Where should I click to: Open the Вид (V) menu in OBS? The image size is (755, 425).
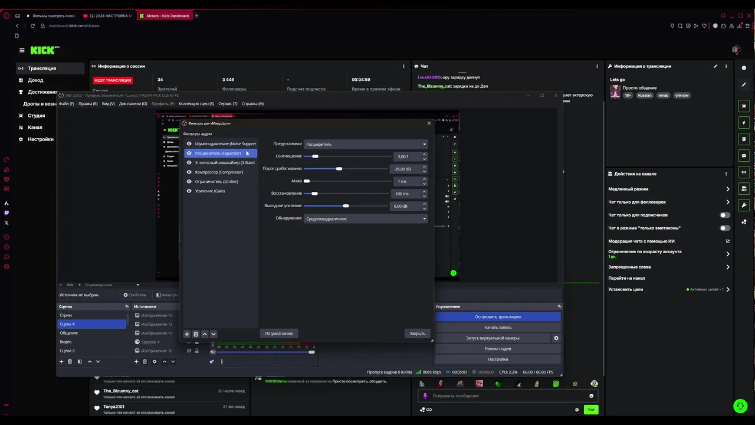[x=108, y=103]
